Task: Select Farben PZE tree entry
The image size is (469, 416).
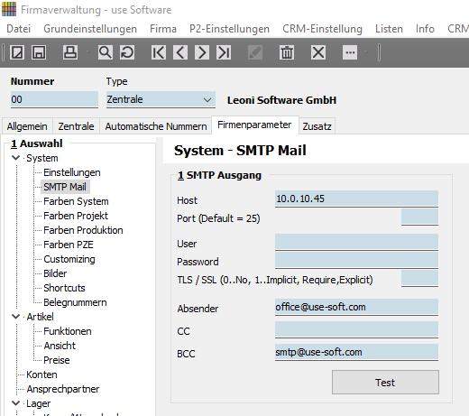Action: tap(69, 245)
